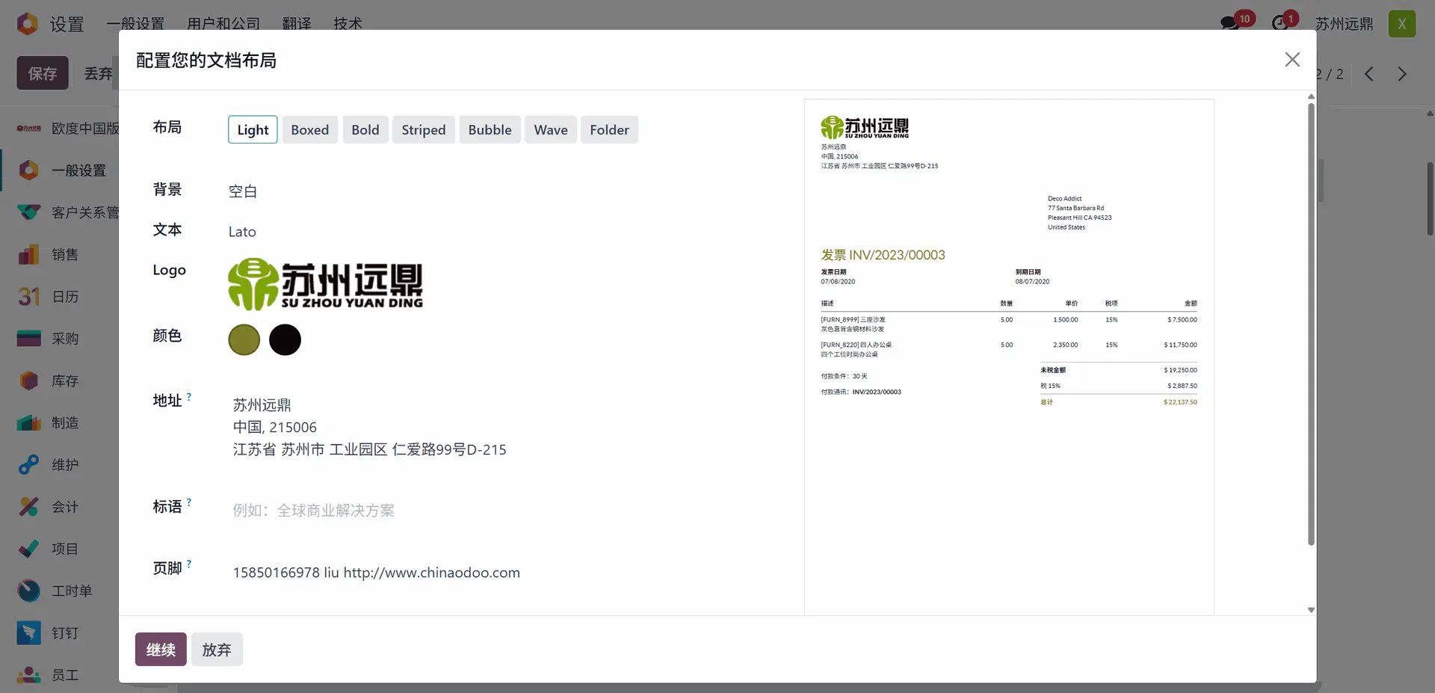Open the 技术 menu
Screen dimensions: 1435x693
point(348,24)
